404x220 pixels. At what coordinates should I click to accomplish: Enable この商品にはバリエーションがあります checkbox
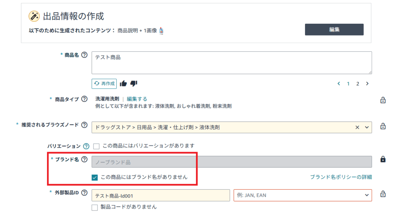click(x=96, y=146)
